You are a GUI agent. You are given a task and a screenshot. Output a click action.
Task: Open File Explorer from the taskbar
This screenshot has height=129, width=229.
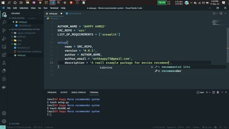point(28,3)
